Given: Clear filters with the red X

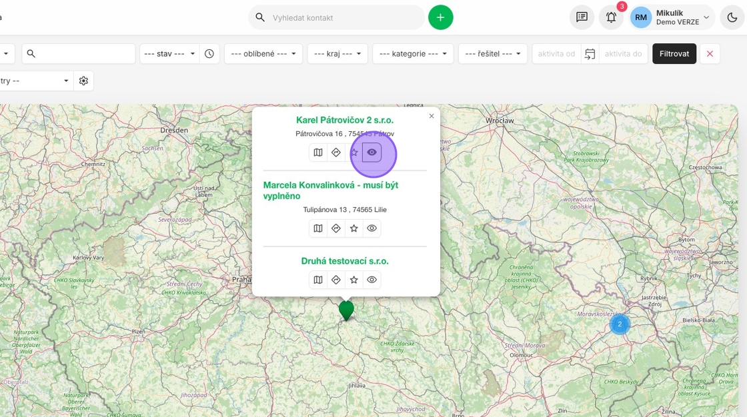Looking at the screenshot, I should point(710,54).
